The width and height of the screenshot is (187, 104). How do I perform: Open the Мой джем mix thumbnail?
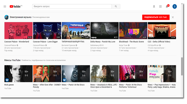click(x=18, y=74)
